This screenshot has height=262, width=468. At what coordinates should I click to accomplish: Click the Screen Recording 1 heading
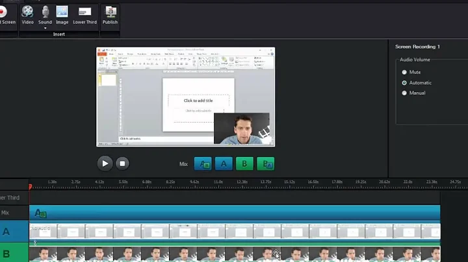click(417, 47)
